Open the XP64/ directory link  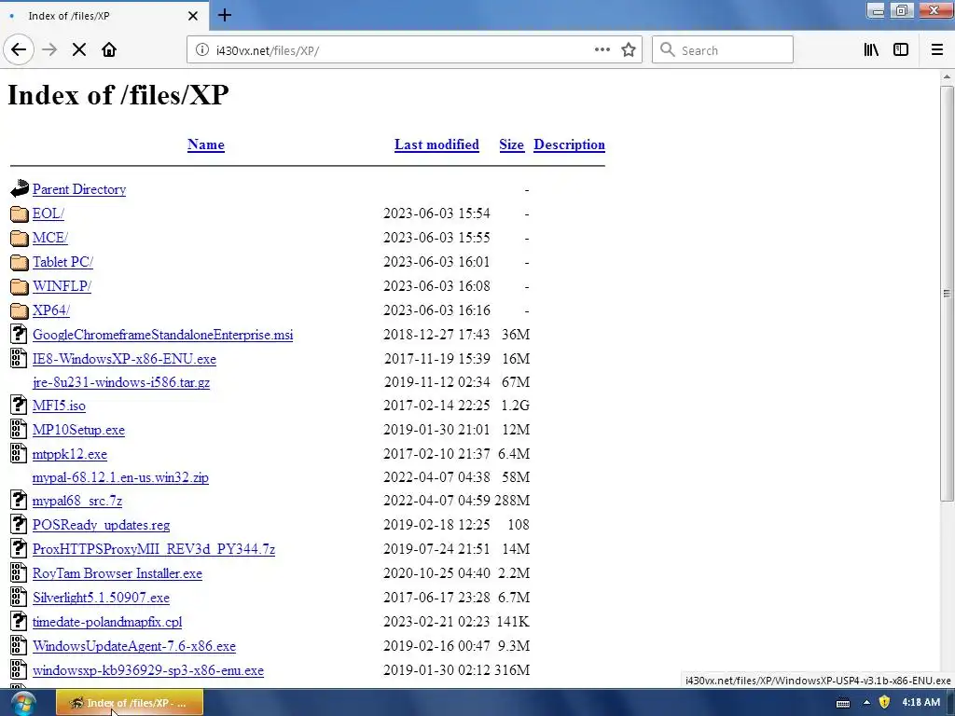pyautogui.click(x=51, y=310)
